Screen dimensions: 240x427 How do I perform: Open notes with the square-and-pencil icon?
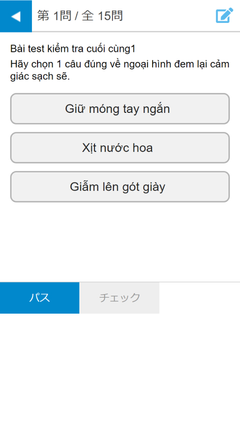pyautogui.click(x=224, y=15)
